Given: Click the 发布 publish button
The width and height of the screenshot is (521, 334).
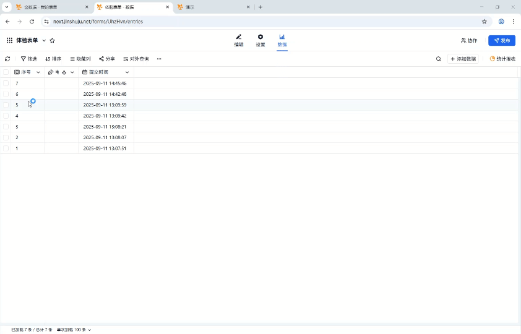Looking at the screenshot, I should 501,40.
